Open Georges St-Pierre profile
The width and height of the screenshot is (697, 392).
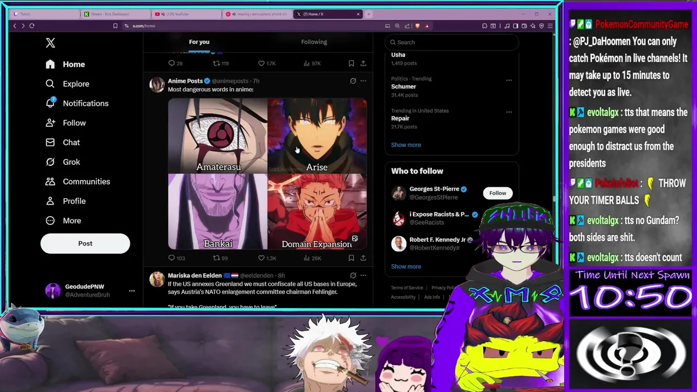click(x=434, y=189)
